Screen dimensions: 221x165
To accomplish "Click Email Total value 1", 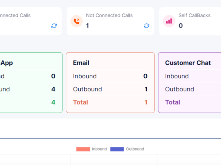I will tap(146, 102).
